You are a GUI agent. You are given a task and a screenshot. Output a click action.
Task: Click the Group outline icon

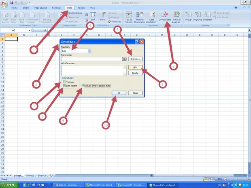click(188, 16)
